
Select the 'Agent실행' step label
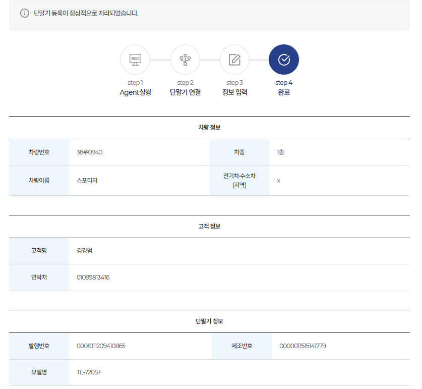click(135, 92)
